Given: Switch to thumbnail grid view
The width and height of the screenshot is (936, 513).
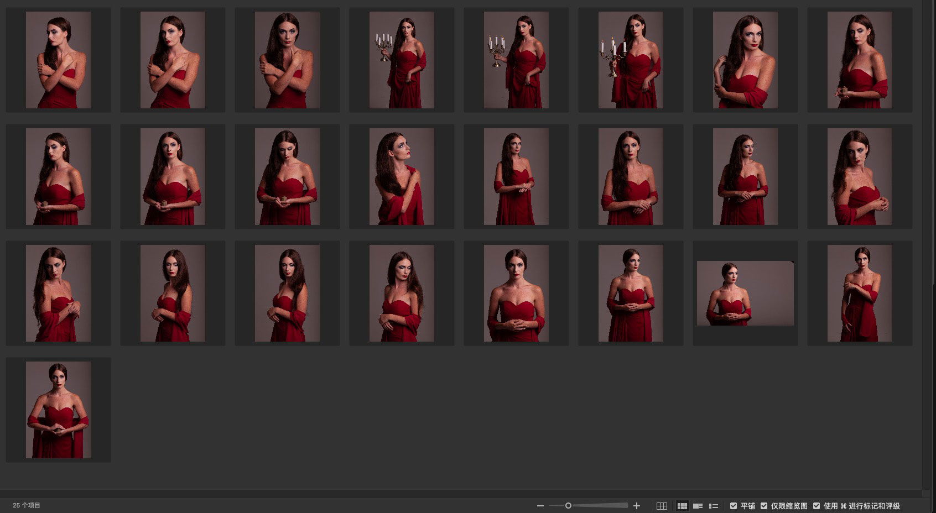Looking at the screenshot, I should pyautogui.click(x=682, y=506).
